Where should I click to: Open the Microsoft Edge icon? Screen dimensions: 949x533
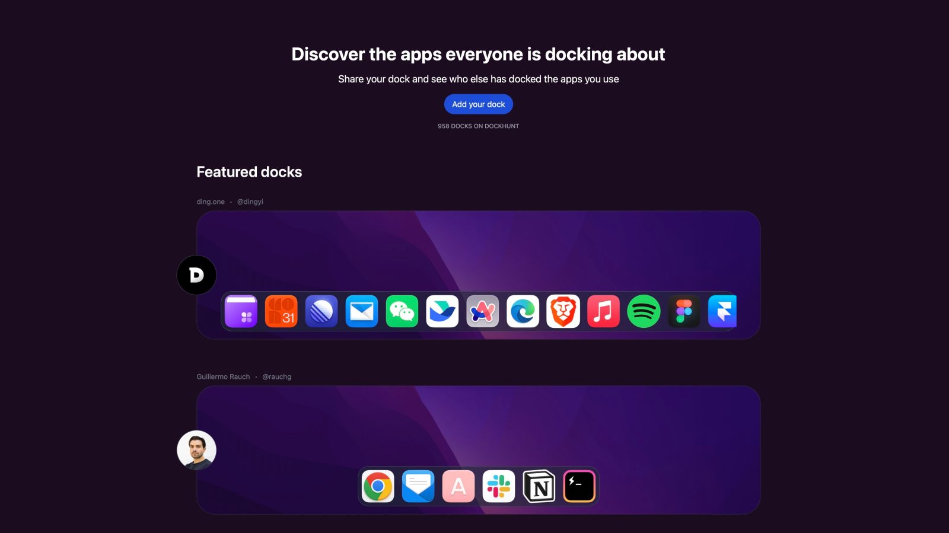(x=523, y=311)
